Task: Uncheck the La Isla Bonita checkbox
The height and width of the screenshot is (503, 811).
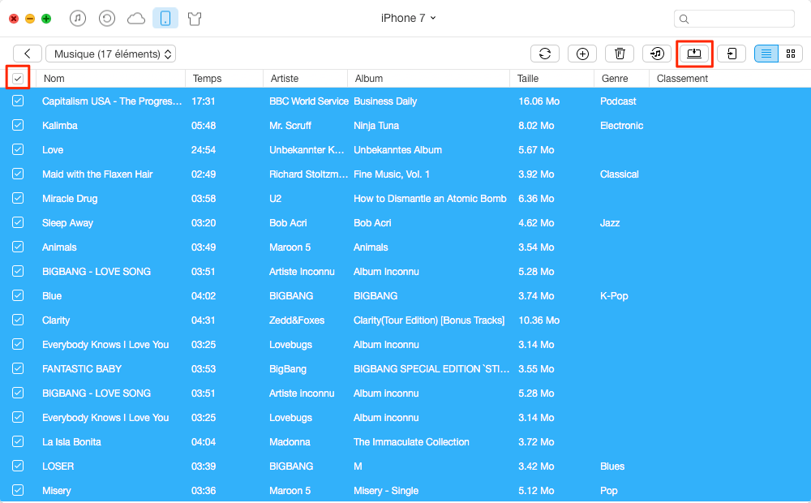Action: [18, 441]
